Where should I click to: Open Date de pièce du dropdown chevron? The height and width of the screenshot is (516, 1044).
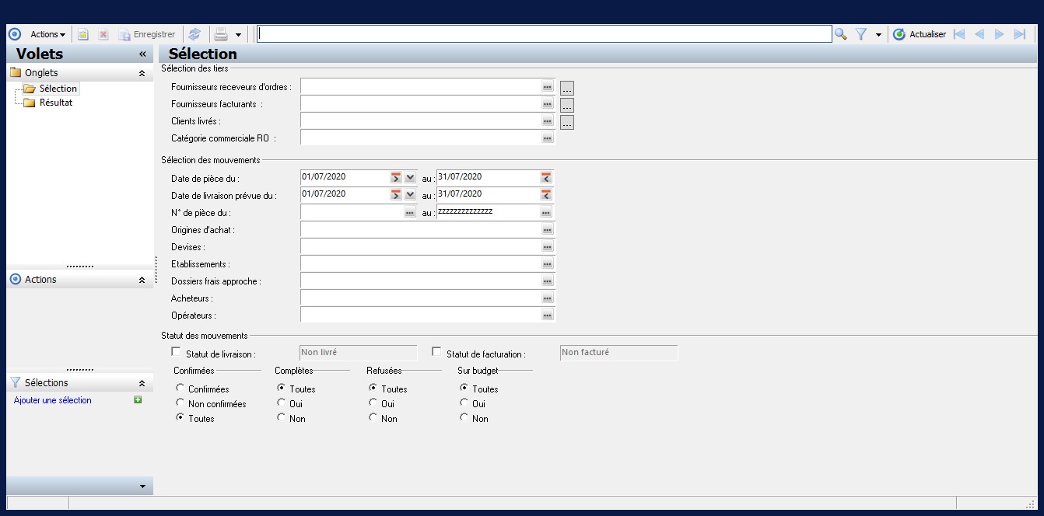click(x=410, y=177)
